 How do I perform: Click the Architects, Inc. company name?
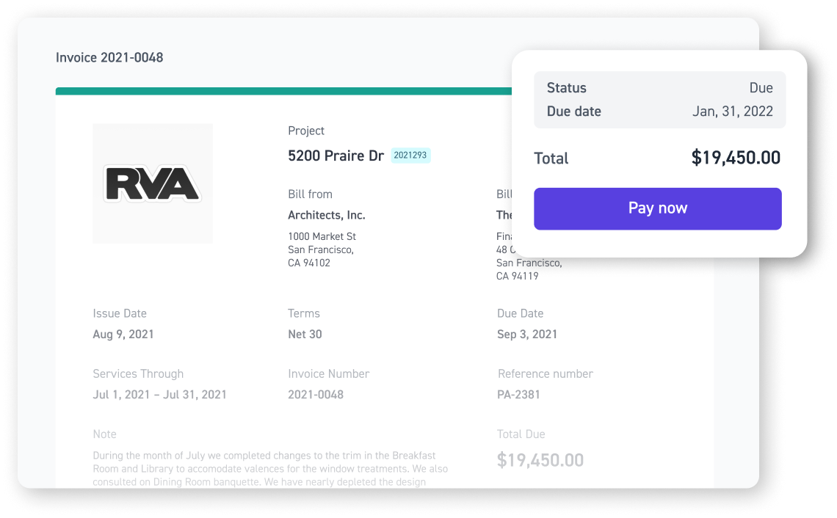click(326, 215)
